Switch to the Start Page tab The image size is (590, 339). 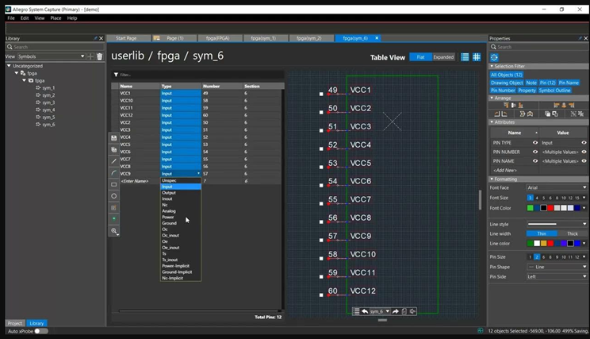pos(126,38)
